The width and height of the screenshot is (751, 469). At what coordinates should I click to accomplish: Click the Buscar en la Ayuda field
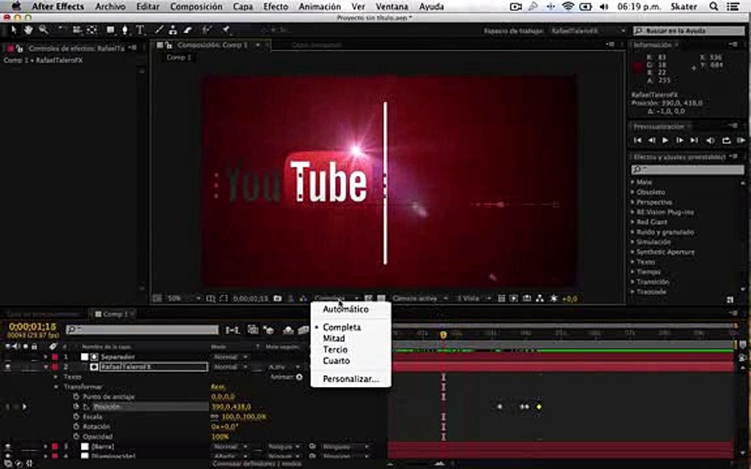[x=689, y=31]
